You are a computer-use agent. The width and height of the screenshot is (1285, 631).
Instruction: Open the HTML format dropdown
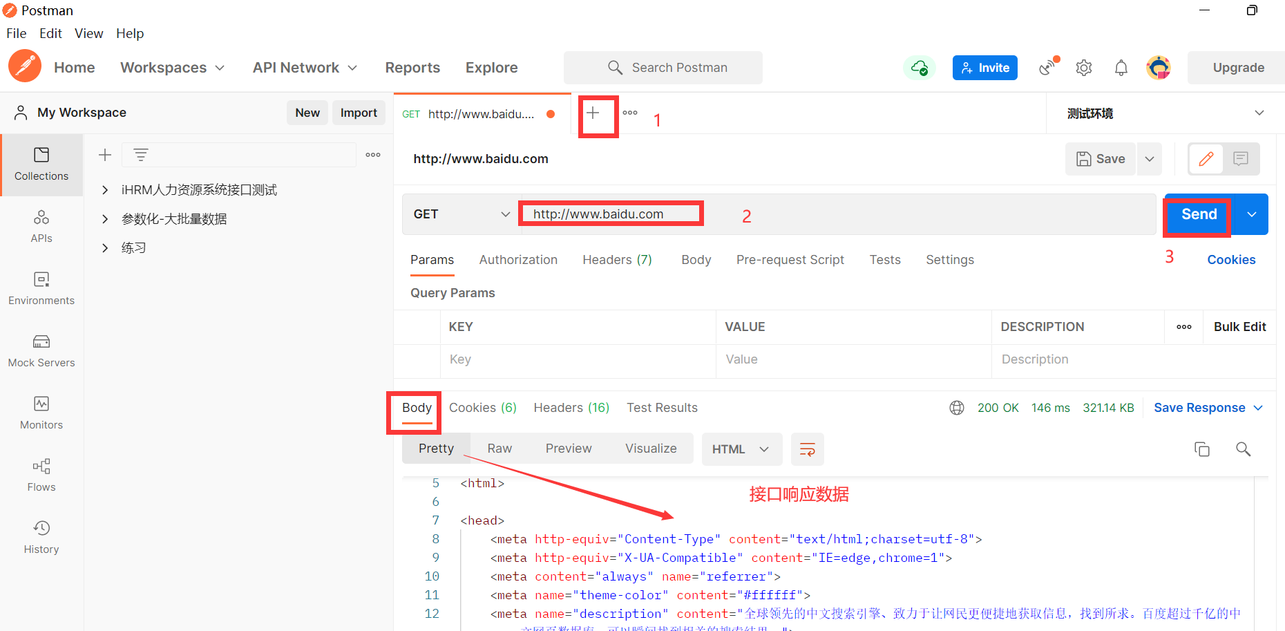click(741, 449)
